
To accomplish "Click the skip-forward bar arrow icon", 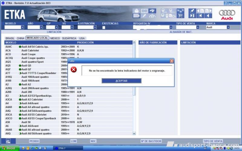I will tap(192, 16).
